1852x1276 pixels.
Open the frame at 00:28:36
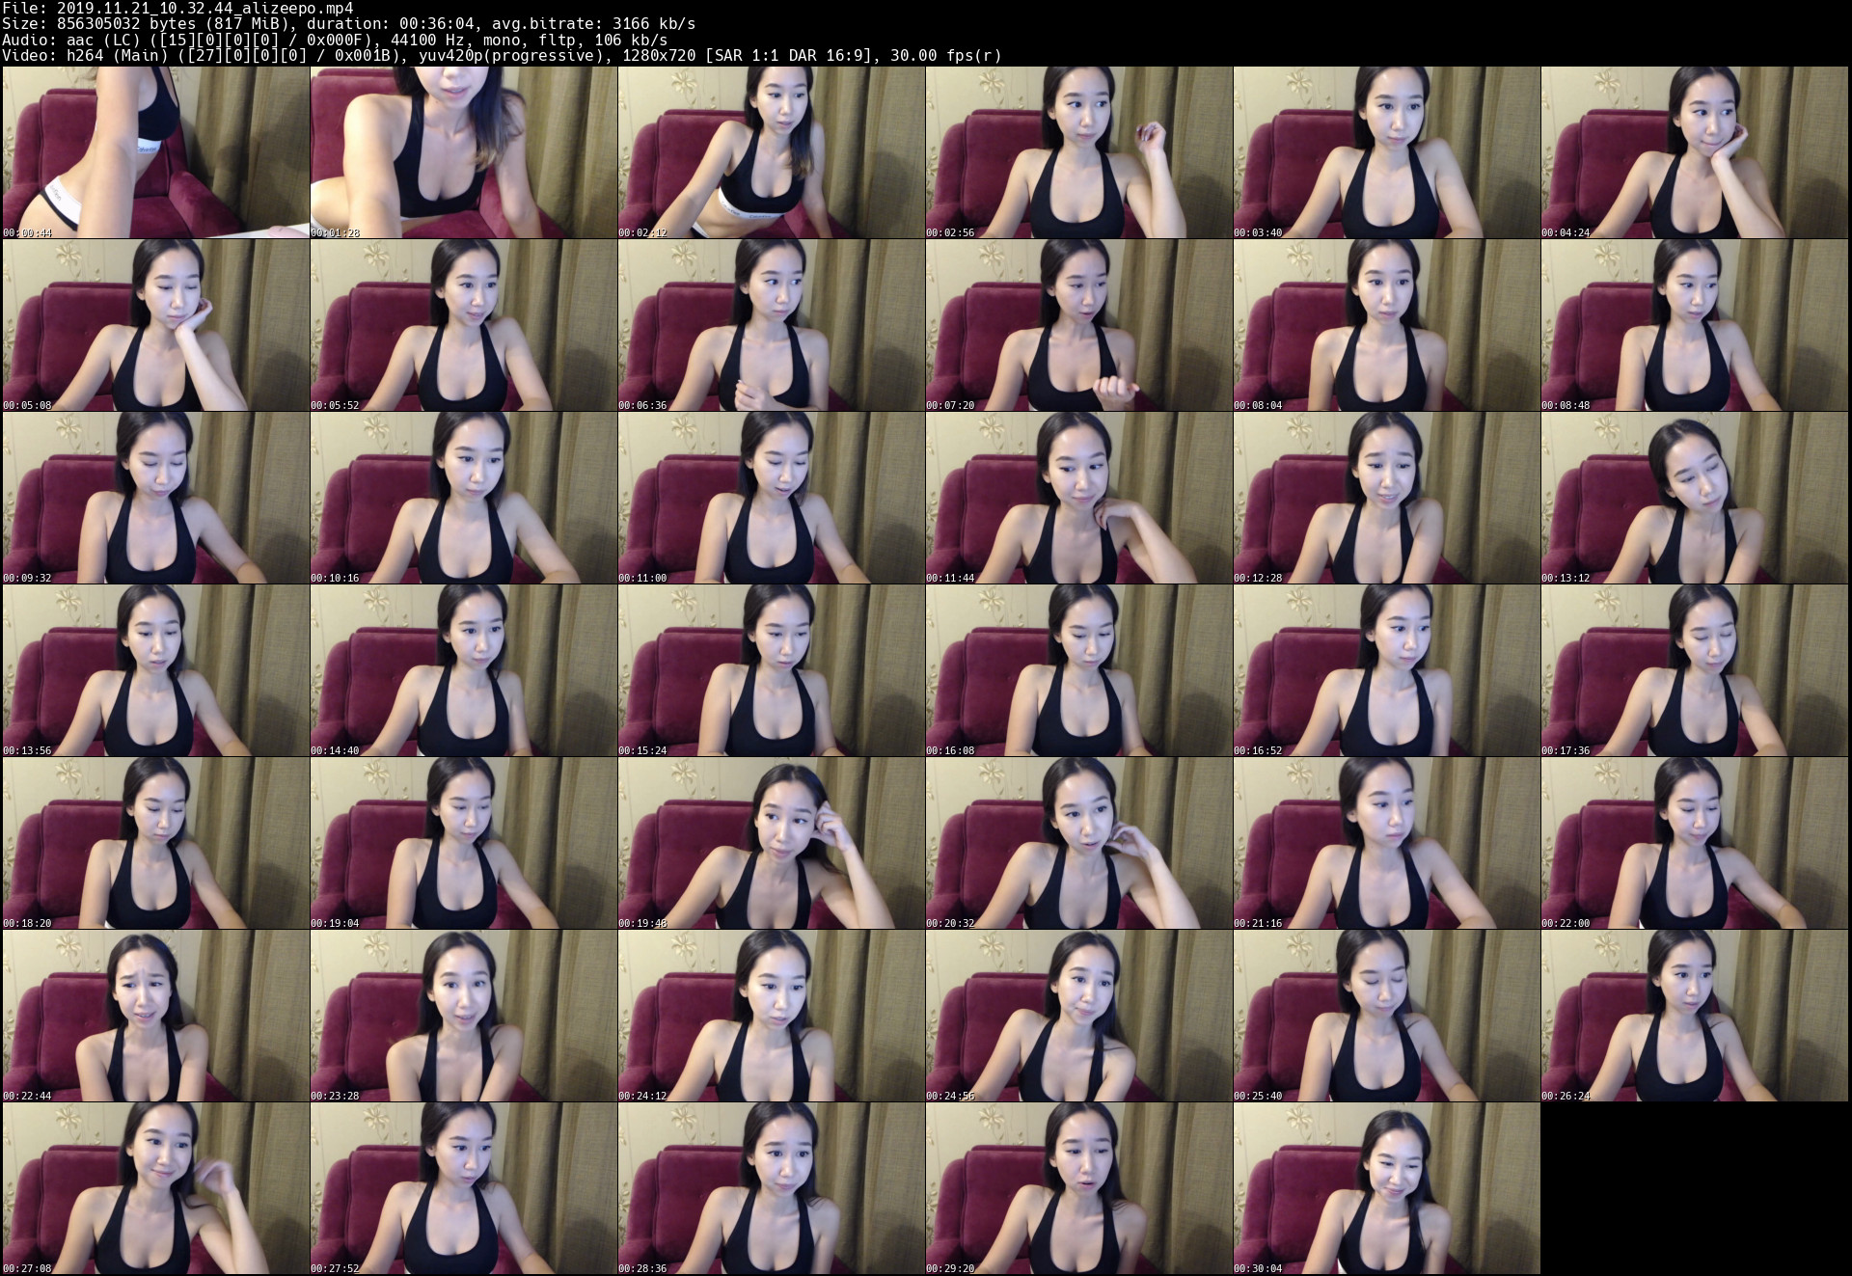pos(771,1188)
